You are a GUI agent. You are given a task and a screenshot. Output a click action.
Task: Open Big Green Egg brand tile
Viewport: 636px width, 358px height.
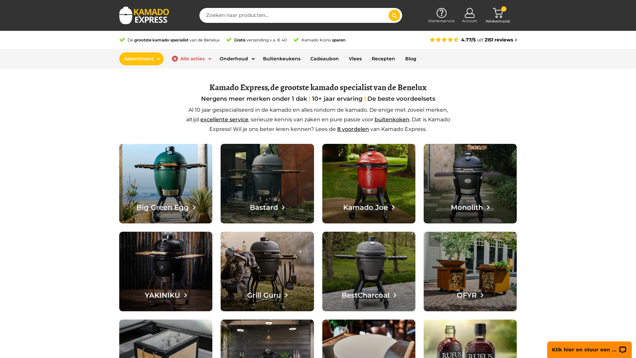click(166, 184)
